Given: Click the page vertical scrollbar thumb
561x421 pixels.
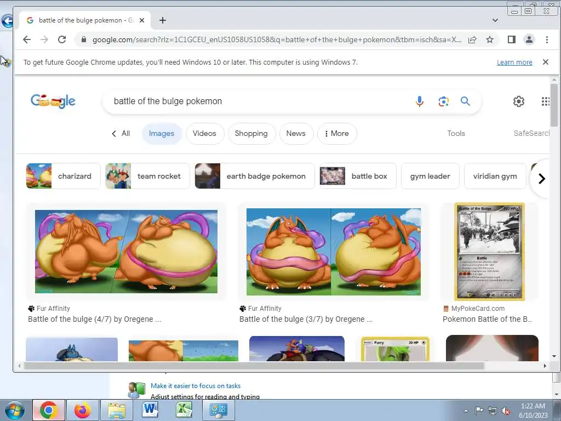Looking at the screenshot, I should click(x=554, y=105).
